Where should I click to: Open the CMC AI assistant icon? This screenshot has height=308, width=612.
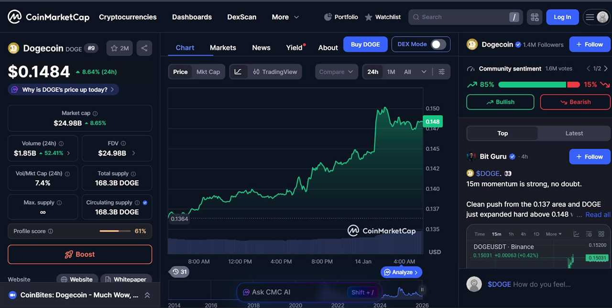(246, 292)
